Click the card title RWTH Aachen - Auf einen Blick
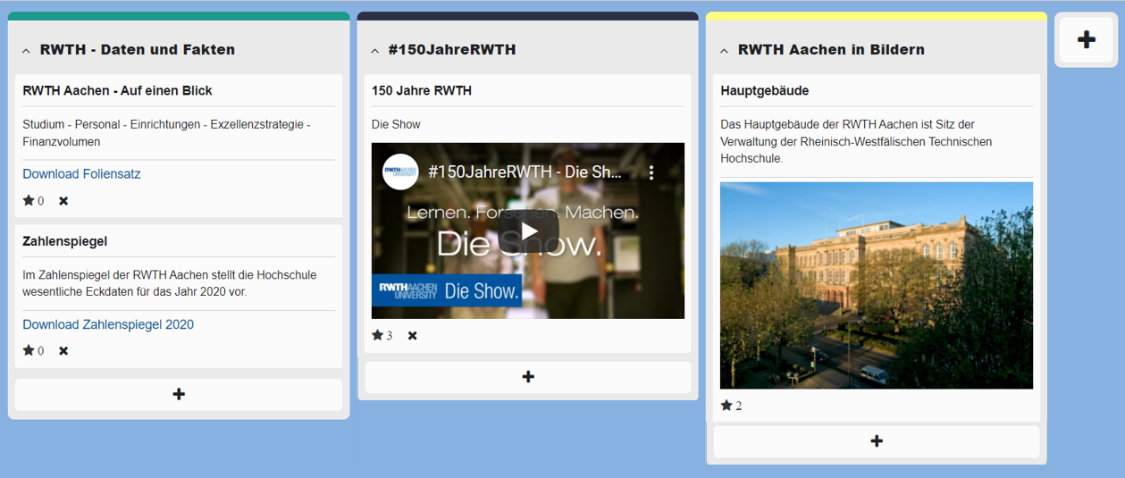This screenshot has height=478, width=1125. tap(117, 91)
